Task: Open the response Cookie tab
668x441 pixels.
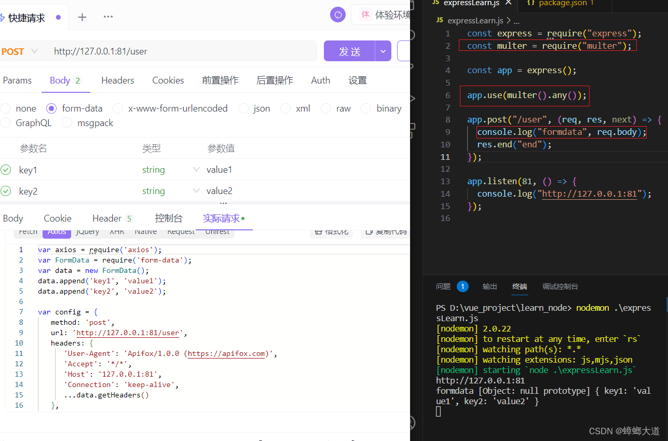Action: coord(58,218)
